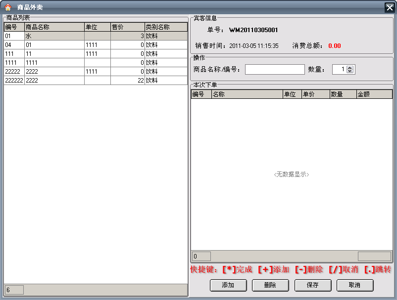Screen dimensions: 397x300
Task: Click the [*]完成 shortcut hint
Action: coord(238,269)
